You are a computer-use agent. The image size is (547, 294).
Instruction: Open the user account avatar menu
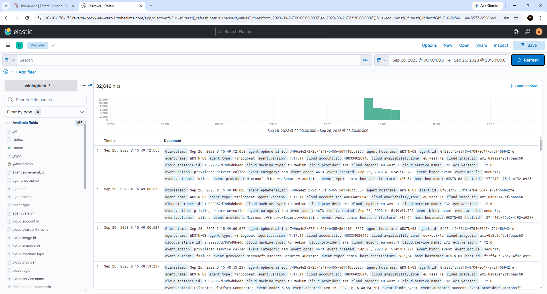click(x=539, y=32)
